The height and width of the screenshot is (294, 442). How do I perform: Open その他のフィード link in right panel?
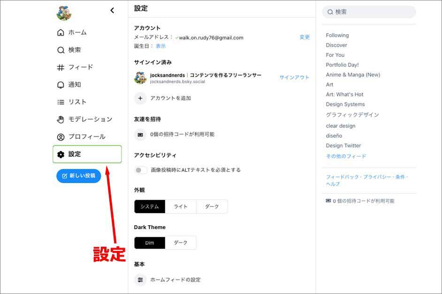tap(346, 156)
